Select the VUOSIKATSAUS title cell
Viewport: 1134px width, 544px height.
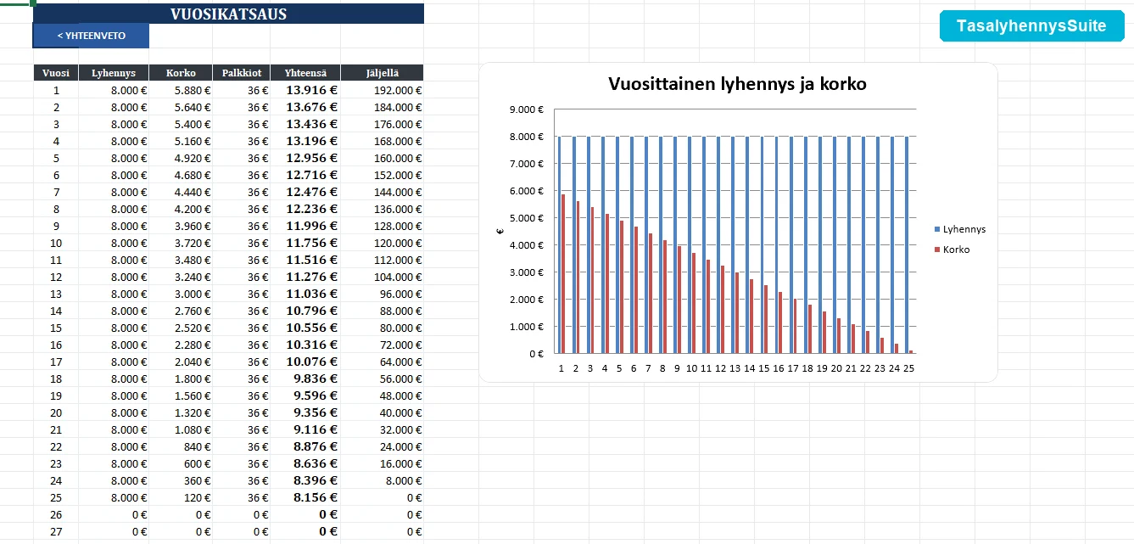pos(228,14)
